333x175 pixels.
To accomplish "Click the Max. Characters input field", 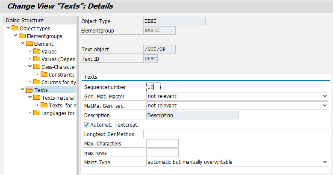I will (x=162, y=143).
